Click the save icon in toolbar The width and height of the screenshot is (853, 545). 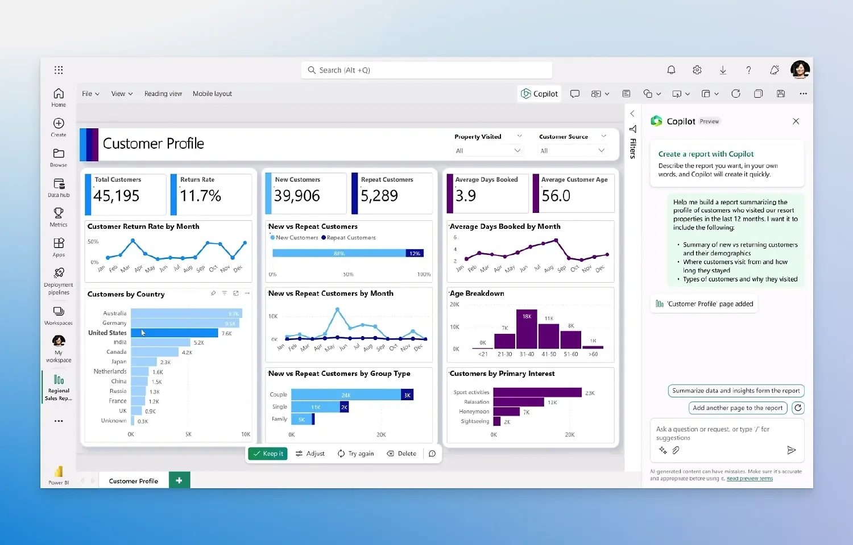pos(781,94)
